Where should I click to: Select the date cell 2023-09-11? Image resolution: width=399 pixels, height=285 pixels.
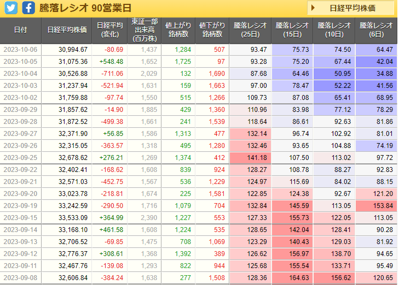point(20,266)
